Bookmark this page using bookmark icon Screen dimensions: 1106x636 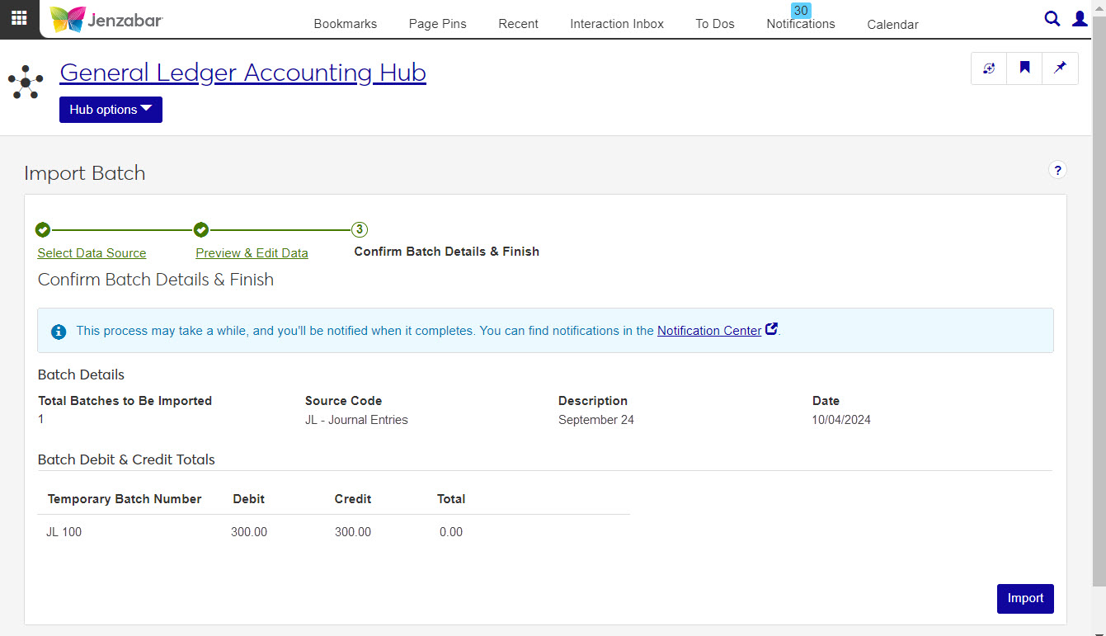1024,68
